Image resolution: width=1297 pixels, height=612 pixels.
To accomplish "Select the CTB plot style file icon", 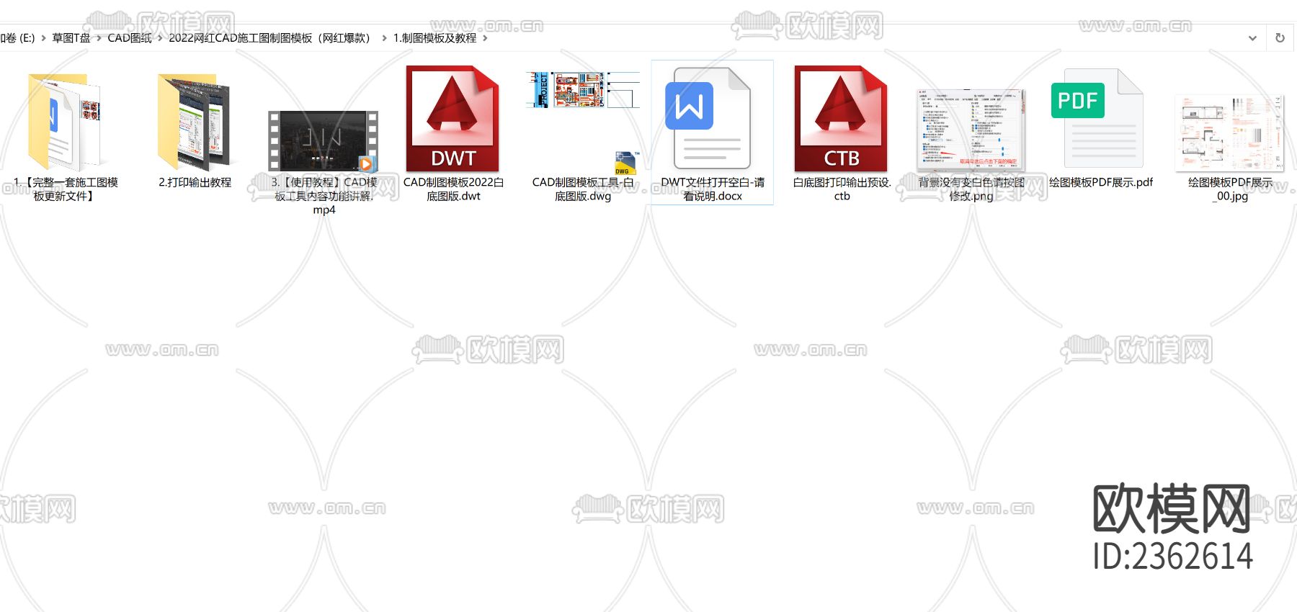I will [841, 119].
